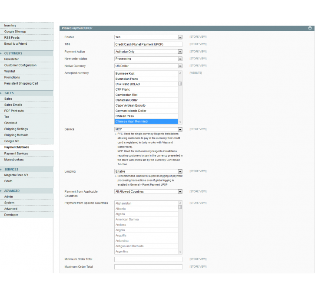This screenshot has height=295, width=315.
Task: Click the Maximum Order Total field
Action: click(x=148, y=267)
